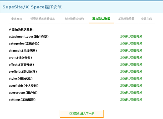Click the usergroups(用户组) row label
Viewport: 163px width, 119px height.
23,93
